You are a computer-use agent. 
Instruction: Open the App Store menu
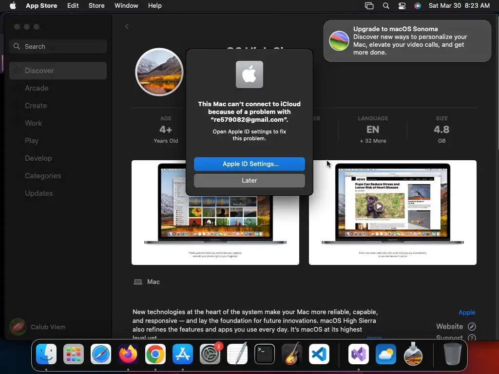(41, 5)
